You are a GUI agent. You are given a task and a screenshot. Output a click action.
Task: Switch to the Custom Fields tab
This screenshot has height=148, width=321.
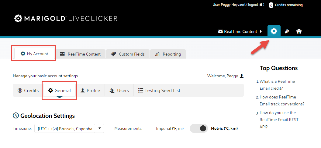[x=128, y=54]
